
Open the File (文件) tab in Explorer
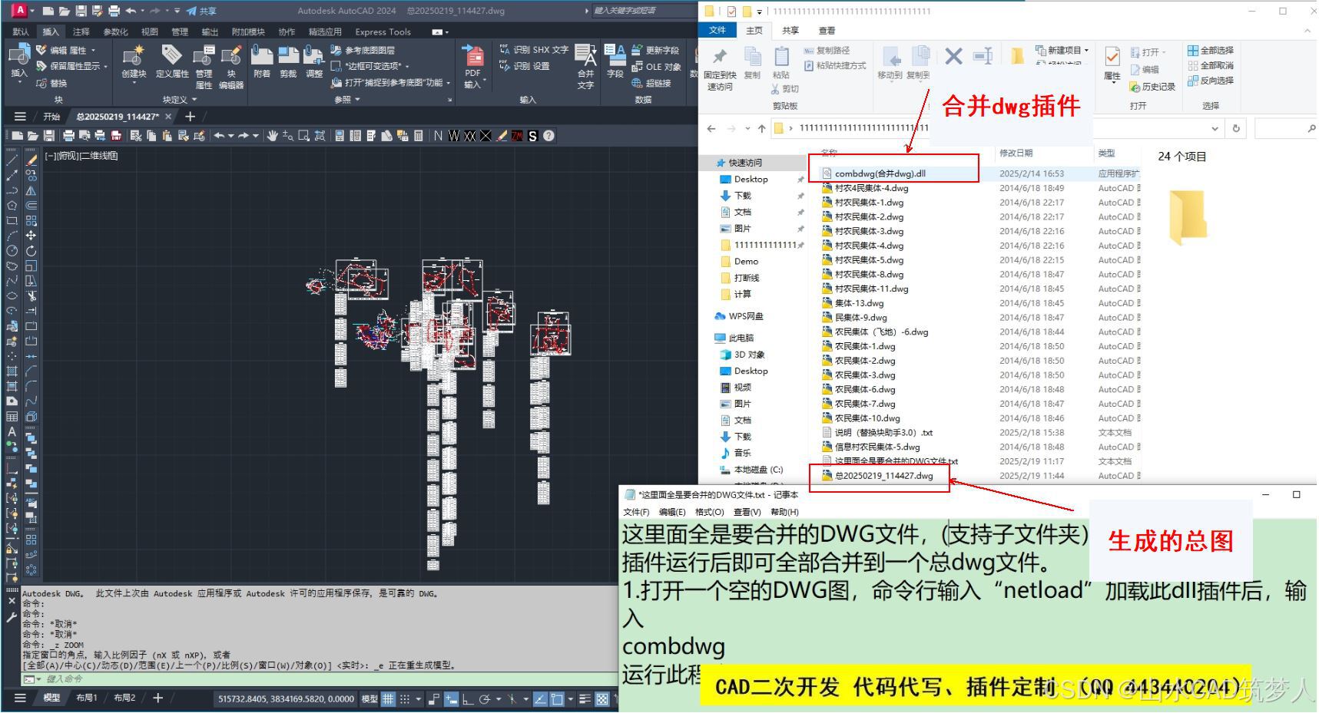pyautogui.click(x=717, y=30)
